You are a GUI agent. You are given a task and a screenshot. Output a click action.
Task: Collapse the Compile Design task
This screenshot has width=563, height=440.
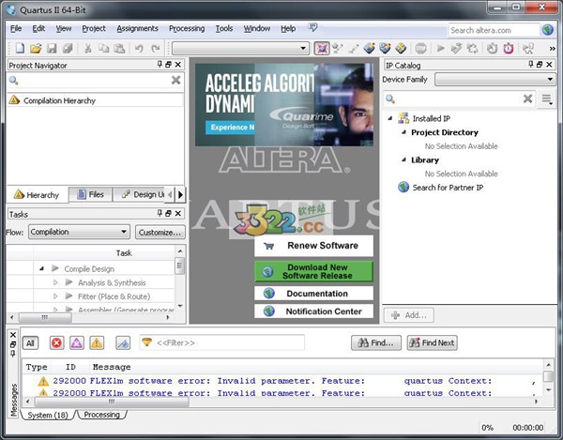41,268
